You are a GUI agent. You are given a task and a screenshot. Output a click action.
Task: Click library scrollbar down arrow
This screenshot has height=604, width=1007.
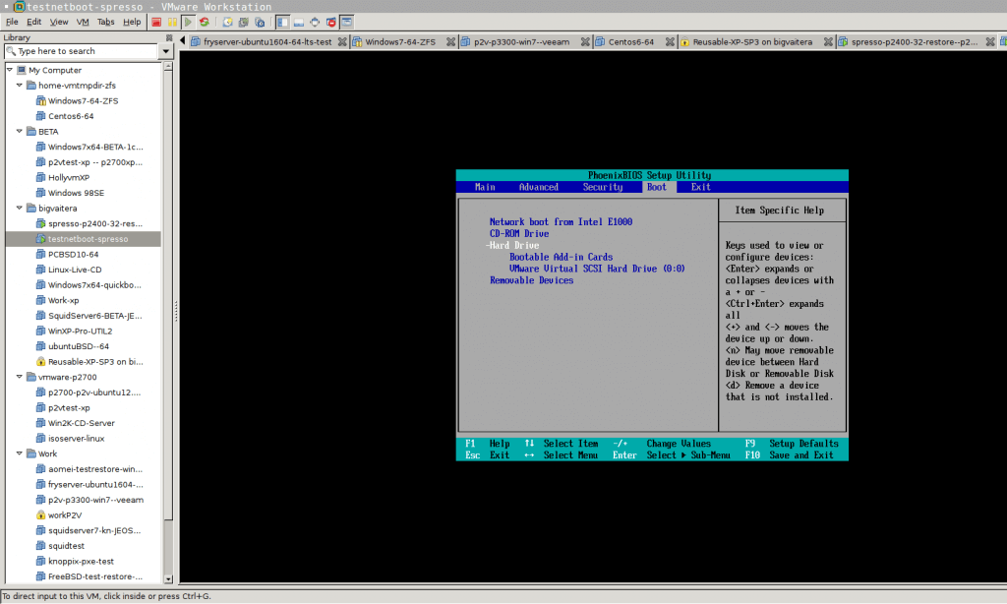point(168,579)
